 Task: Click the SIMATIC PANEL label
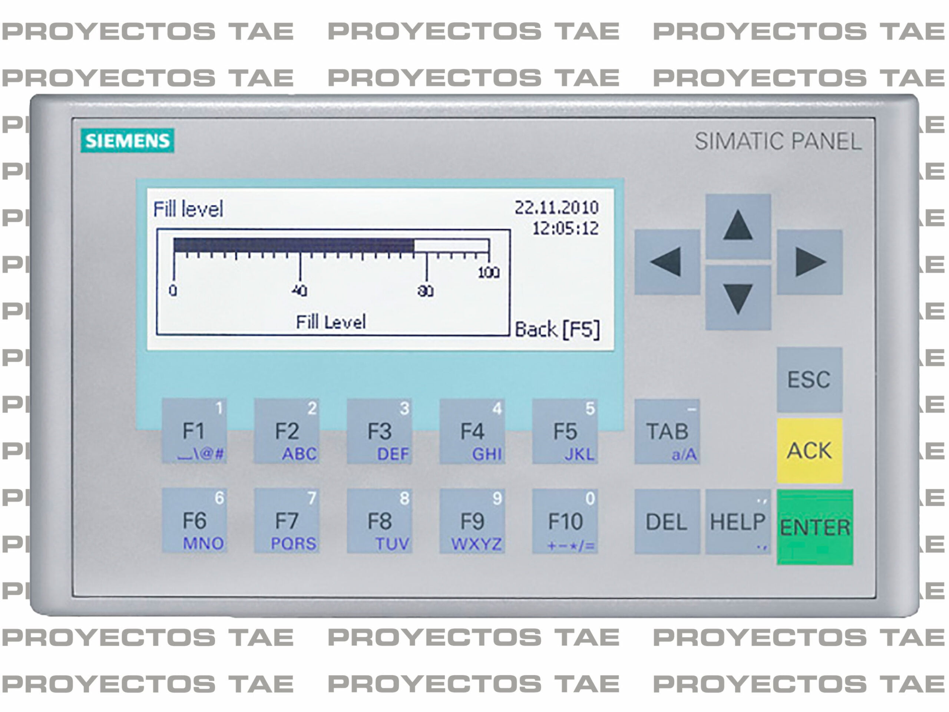coord(778,141)
